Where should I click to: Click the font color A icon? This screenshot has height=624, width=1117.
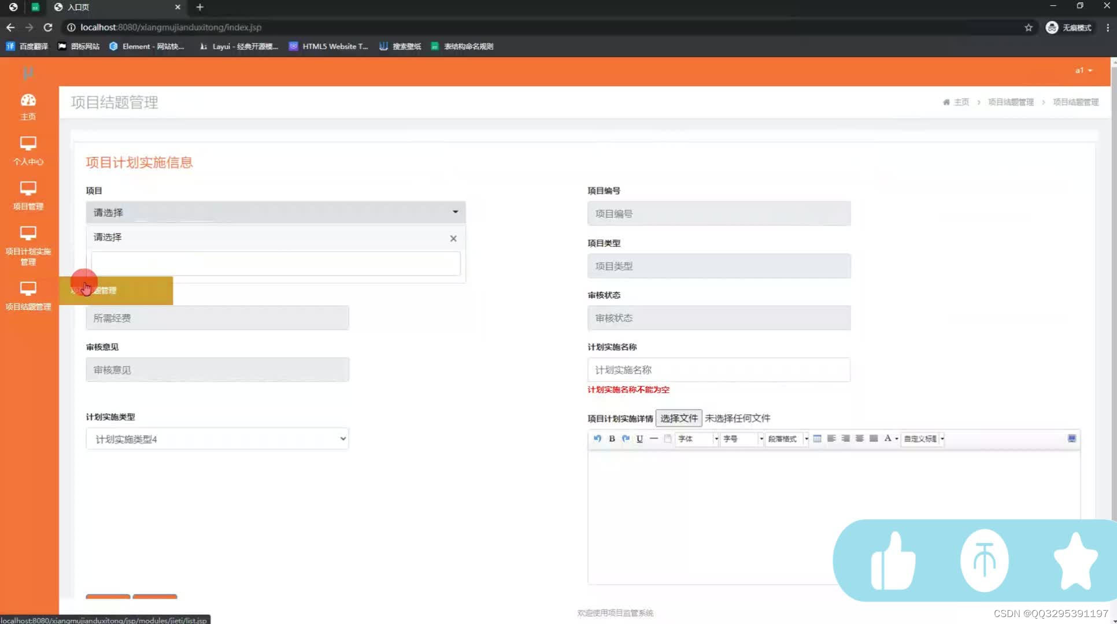point(888,439)
